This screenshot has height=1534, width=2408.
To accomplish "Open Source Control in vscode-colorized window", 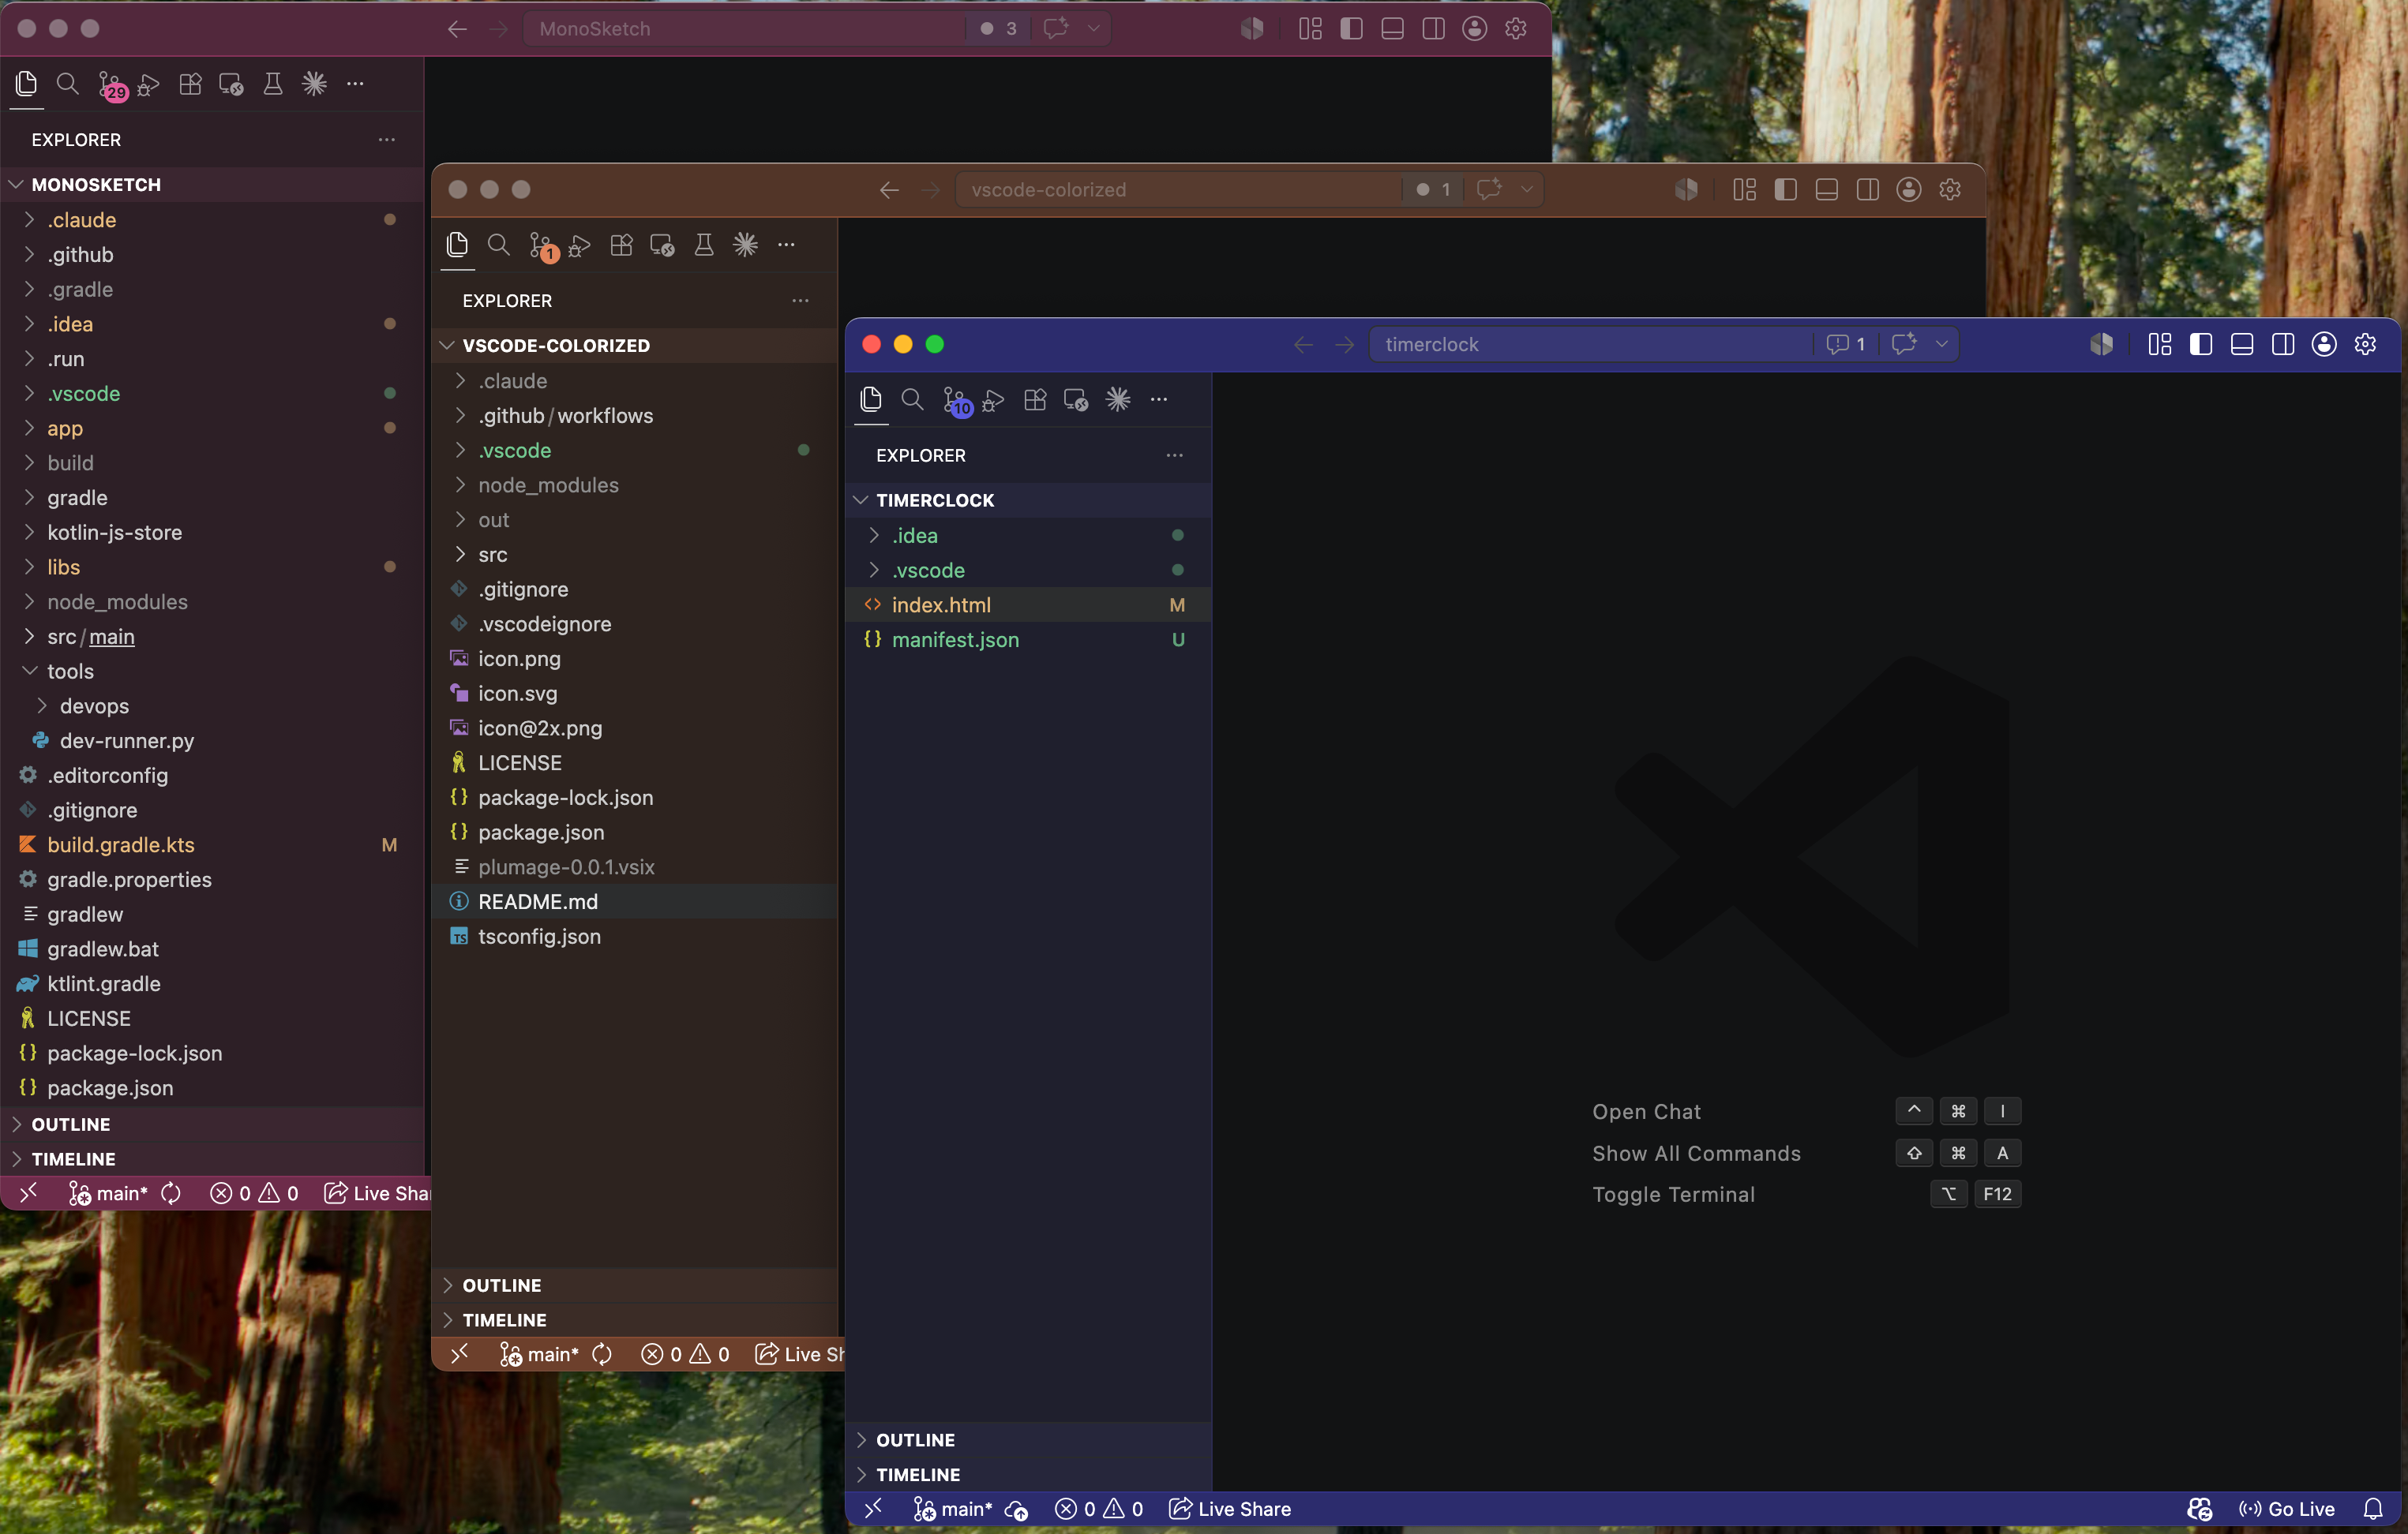I will click(543, 246).
